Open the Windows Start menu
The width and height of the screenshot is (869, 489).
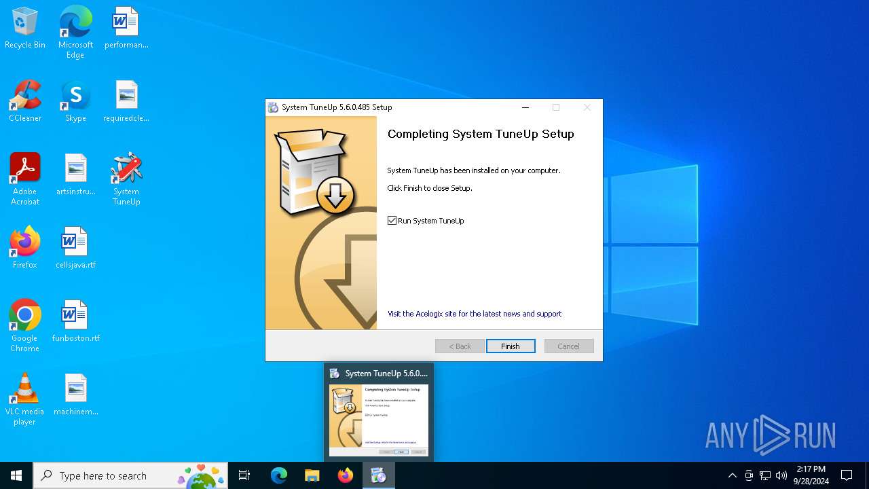pos(16,475)
